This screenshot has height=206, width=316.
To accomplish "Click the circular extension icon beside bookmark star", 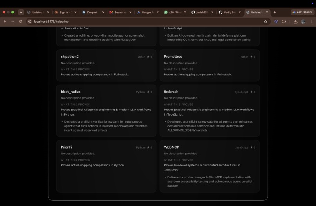I will click(276, 22).
